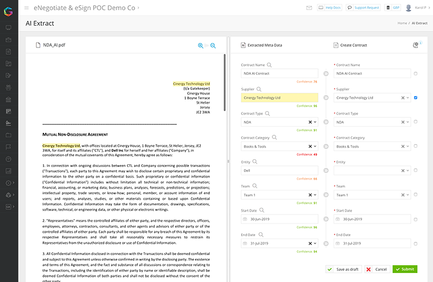Click the magnifier next to Start Date
The width and height of the screenshot is (433, 282).
click(262, 211)
